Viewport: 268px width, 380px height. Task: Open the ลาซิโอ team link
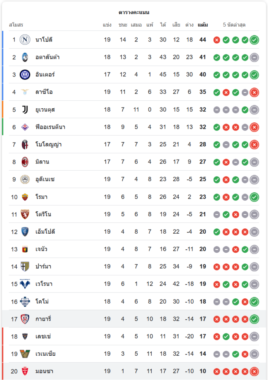pyautogui.click(x=44, y=92)
